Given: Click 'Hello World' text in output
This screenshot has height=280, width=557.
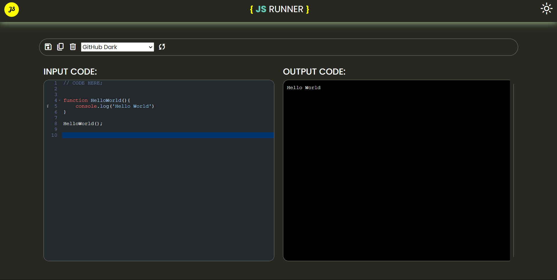Looking at the screenshot, I should click(304, 88).
